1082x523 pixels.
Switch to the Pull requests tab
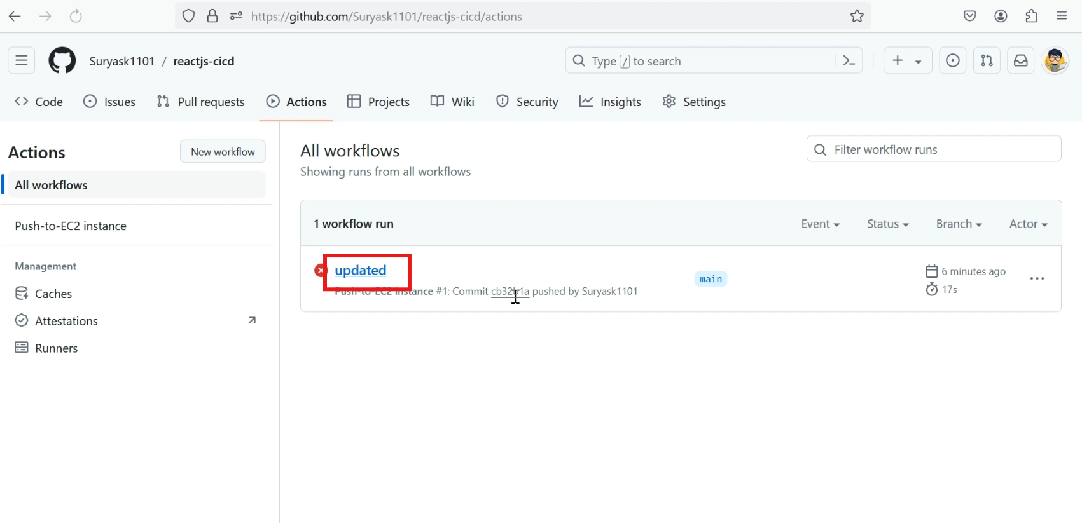coord(201,102)
